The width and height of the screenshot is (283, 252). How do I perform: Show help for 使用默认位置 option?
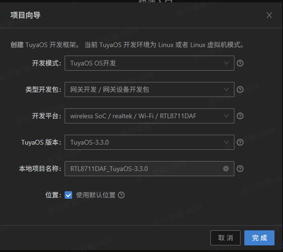tap(121, 195)
